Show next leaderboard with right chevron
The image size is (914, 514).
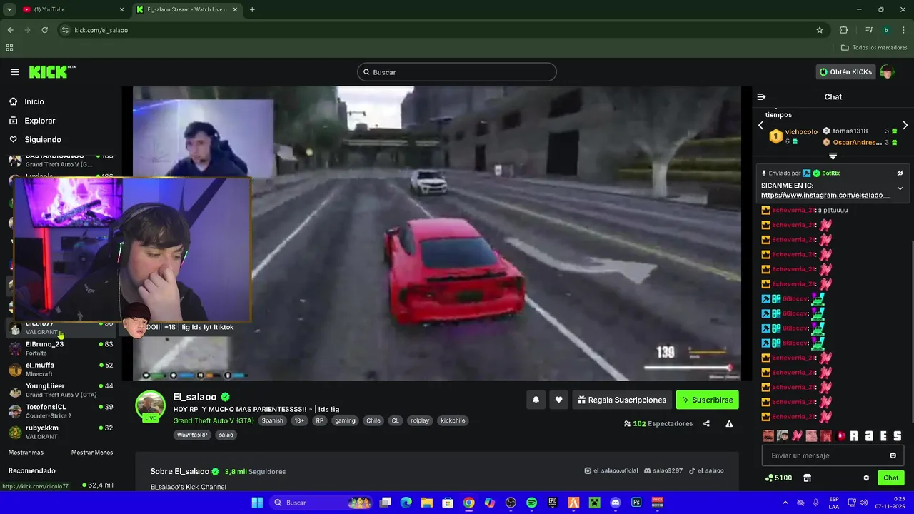pos(905,126)
